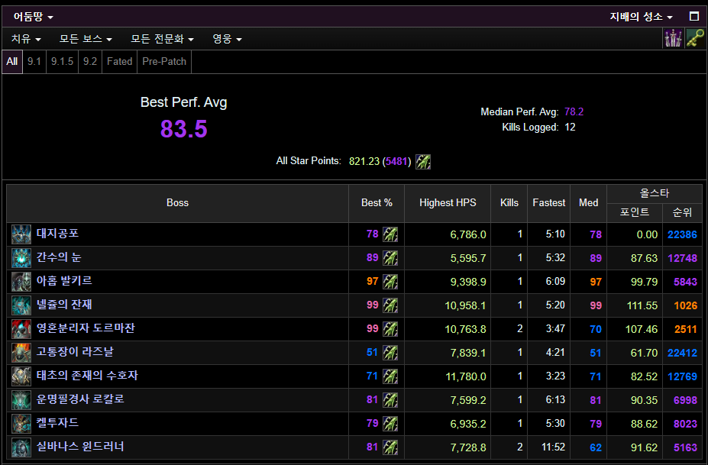Screen dimensions: 708x465
Task: Click boss portrait for 운명필경사 로칼로
Action: [x=21, y=400]
